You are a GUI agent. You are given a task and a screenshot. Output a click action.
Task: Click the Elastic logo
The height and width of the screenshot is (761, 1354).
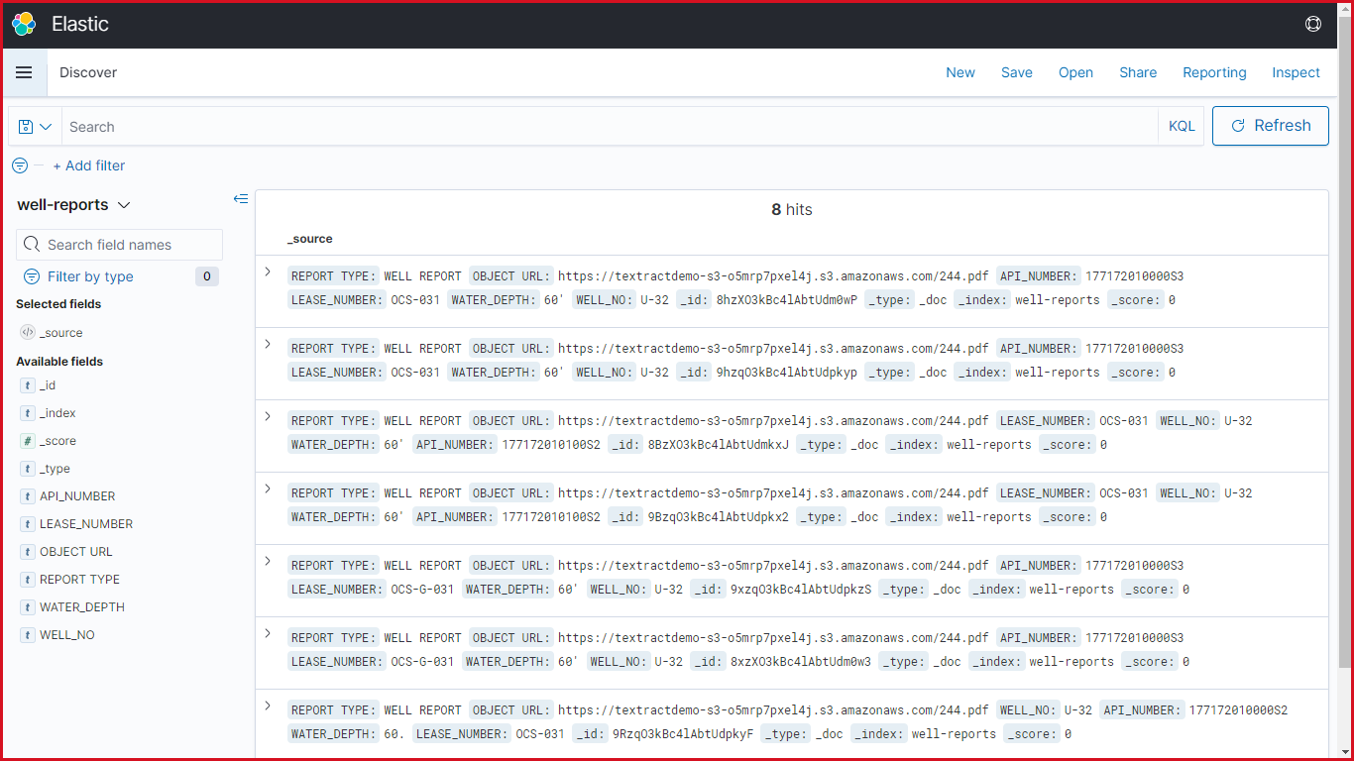coord(23,24)
